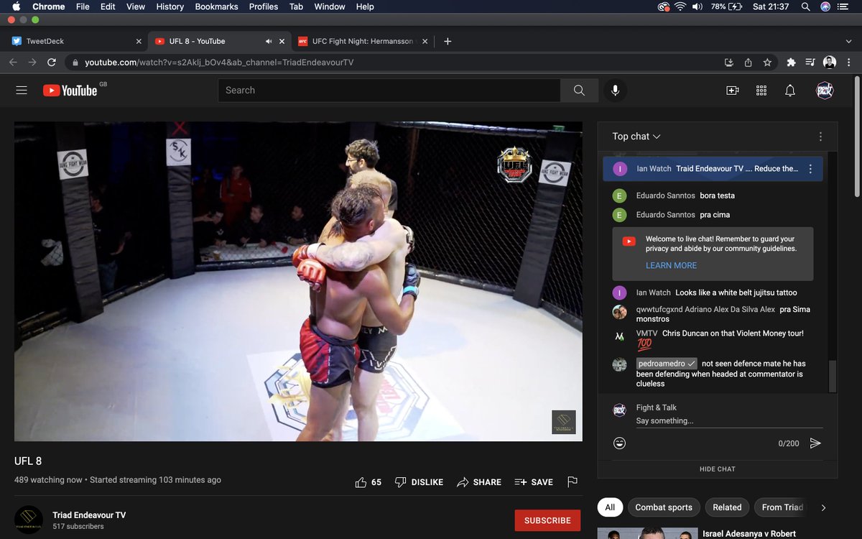The height and width of the screenshot is (539, 862).
Task: Open the account avatar menu
Action: [x=825, y=91]
